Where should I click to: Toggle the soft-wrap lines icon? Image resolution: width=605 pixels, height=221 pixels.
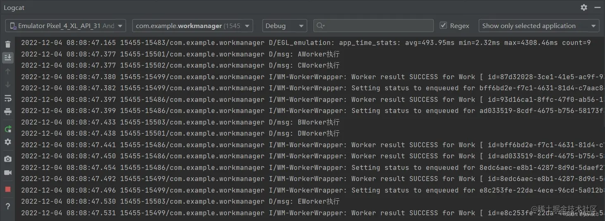[7, 98]
